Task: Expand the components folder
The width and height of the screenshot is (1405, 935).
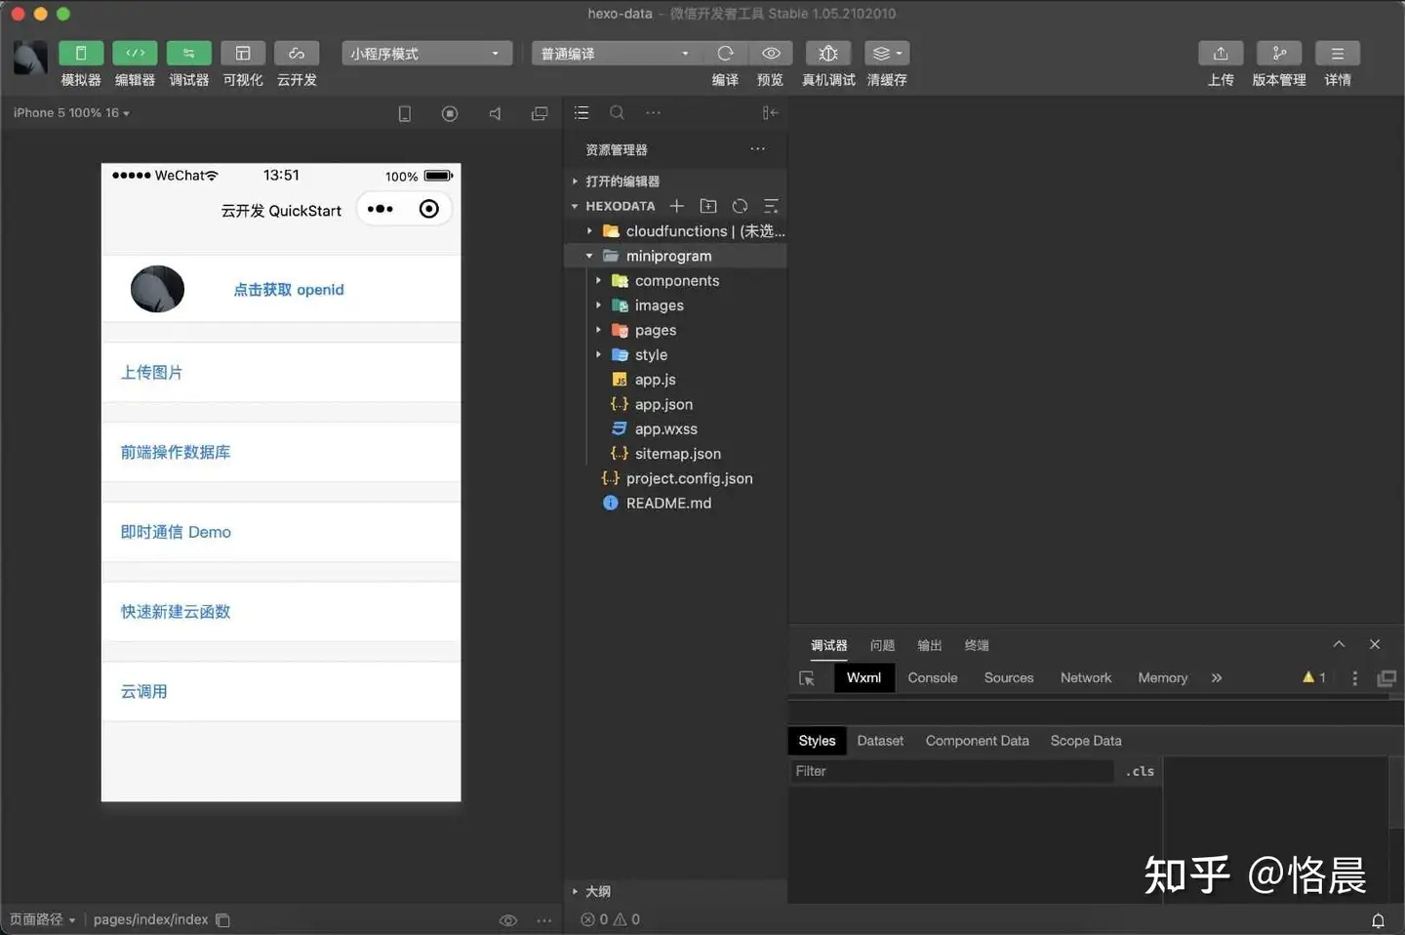Action: (x=675, y=280)
